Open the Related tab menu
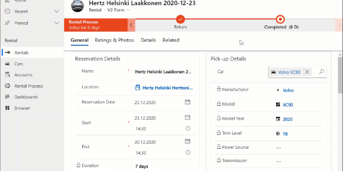Screen dimensions: 343x171 point(171,40)
